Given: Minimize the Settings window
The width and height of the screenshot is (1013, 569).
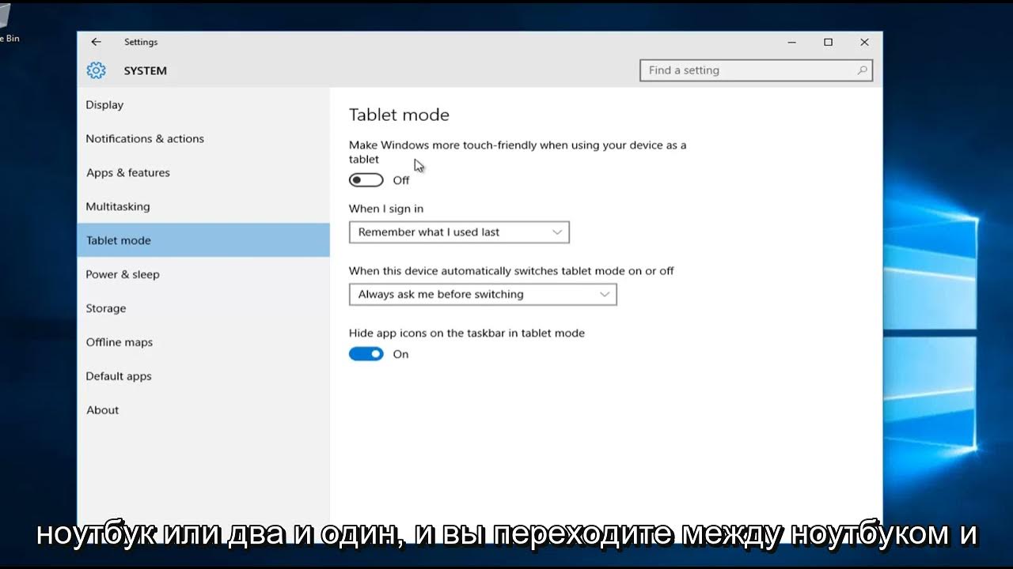Looking at the screenshot, I should (x=791, y=42).
